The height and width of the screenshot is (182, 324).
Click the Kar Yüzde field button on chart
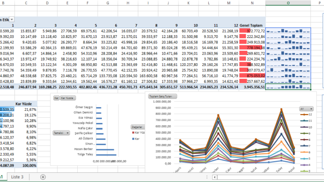(x=68, y=98)
